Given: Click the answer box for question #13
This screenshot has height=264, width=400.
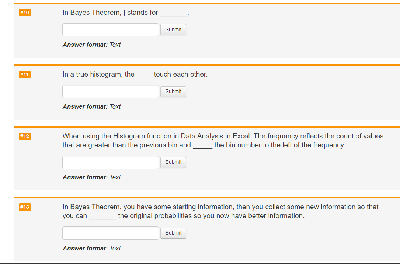Looking at the screenshot, I should point(110,233).
